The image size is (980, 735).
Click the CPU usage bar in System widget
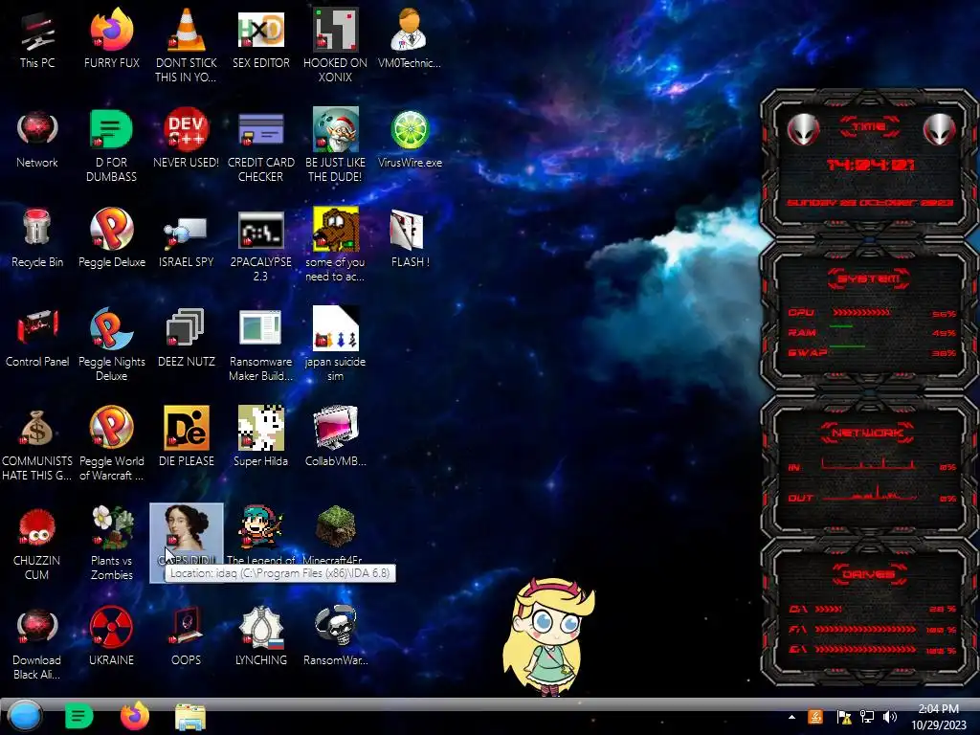tap(861, 312)
